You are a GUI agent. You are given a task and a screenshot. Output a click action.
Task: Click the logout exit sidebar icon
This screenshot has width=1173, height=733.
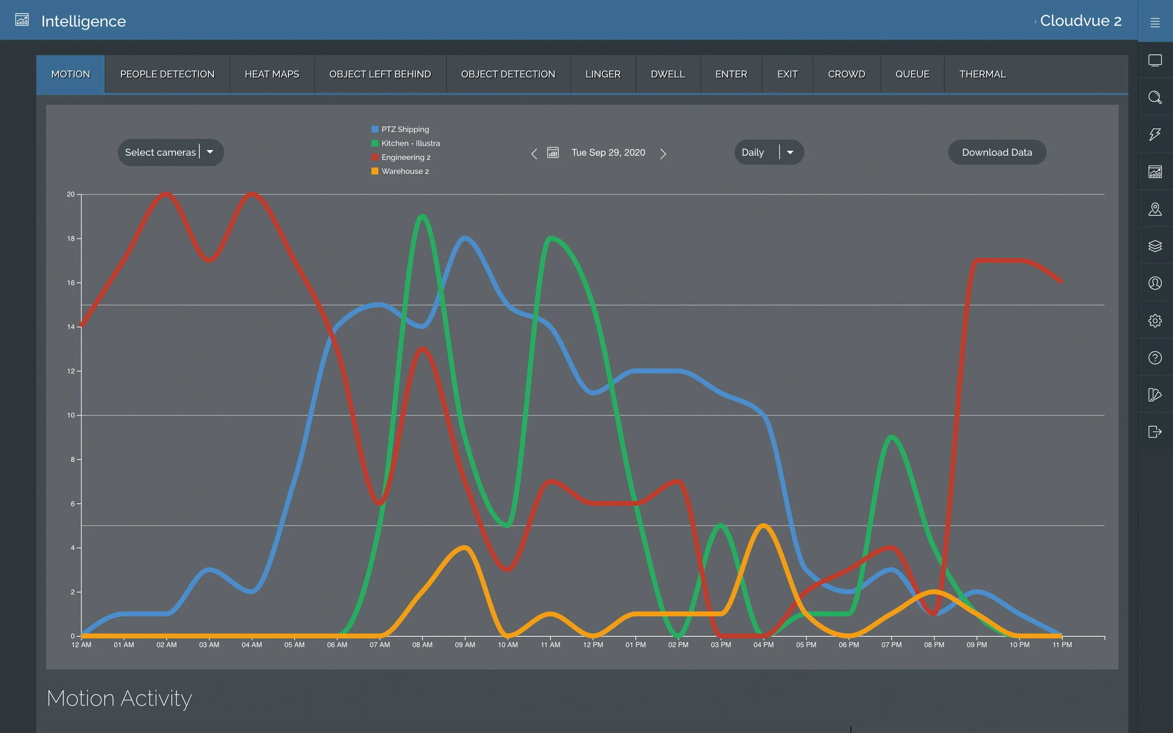(x=1155, y=431)
